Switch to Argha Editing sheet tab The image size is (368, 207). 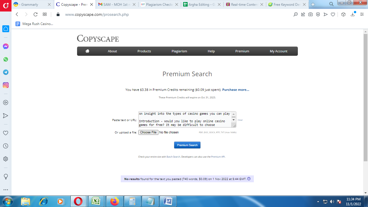pyautogui.click(x=202, y=5)
